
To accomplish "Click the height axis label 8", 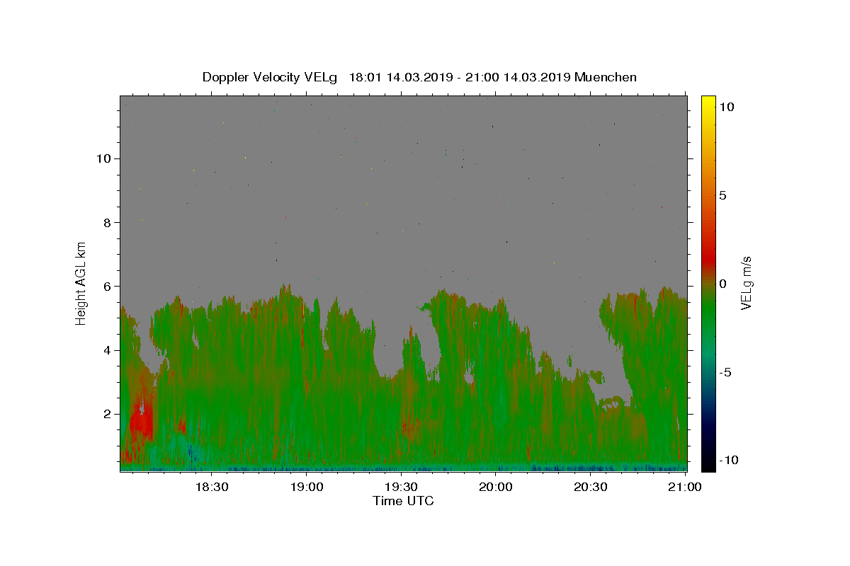I will pyautogui.click(x=108, y=222).
